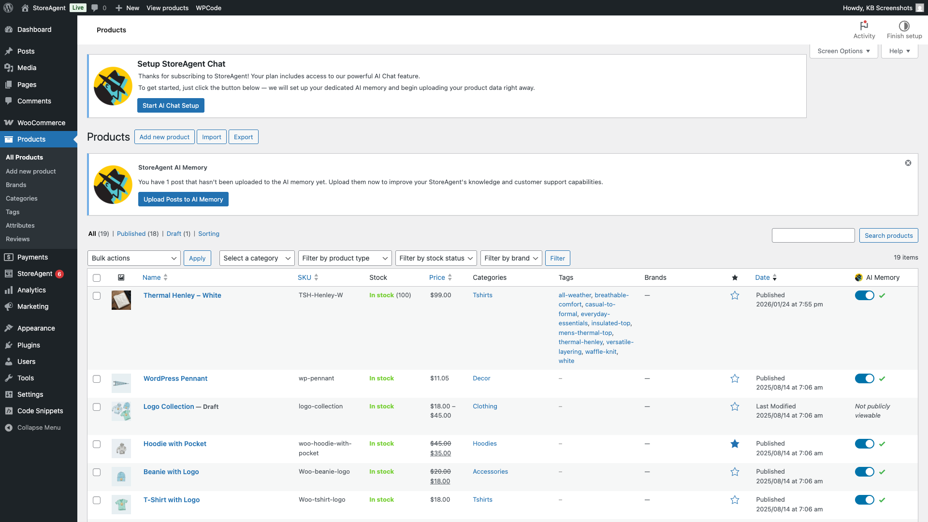The image size is (928, 522).
Task: Click Upload Posts to AI Memory button
Action: click(183, 199)
